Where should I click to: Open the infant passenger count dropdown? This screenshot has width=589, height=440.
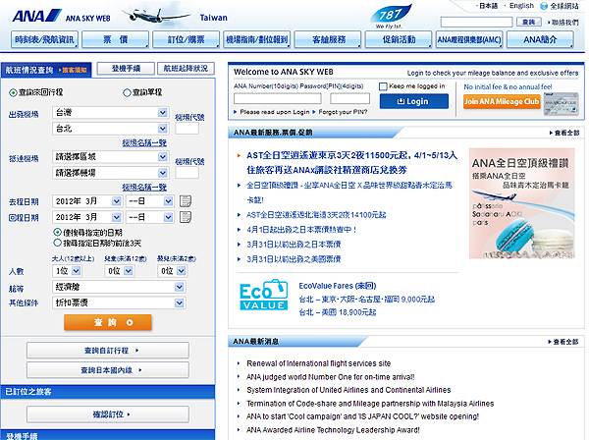click(x=172, y=271)
